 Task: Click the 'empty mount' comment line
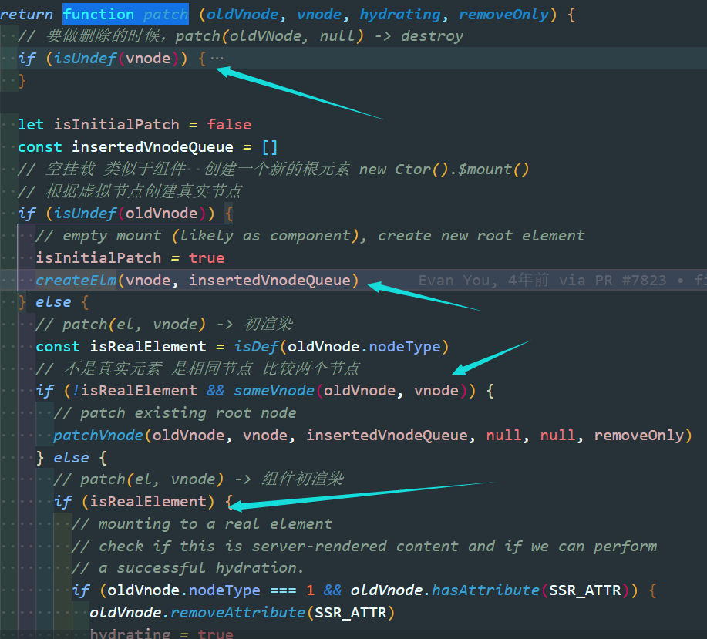tap(310, 236)
